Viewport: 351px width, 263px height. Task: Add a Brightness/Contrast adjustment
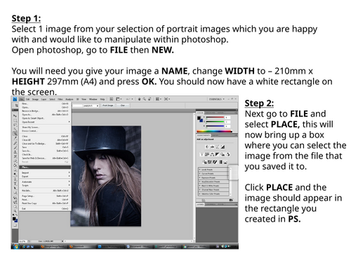(207, 147)
